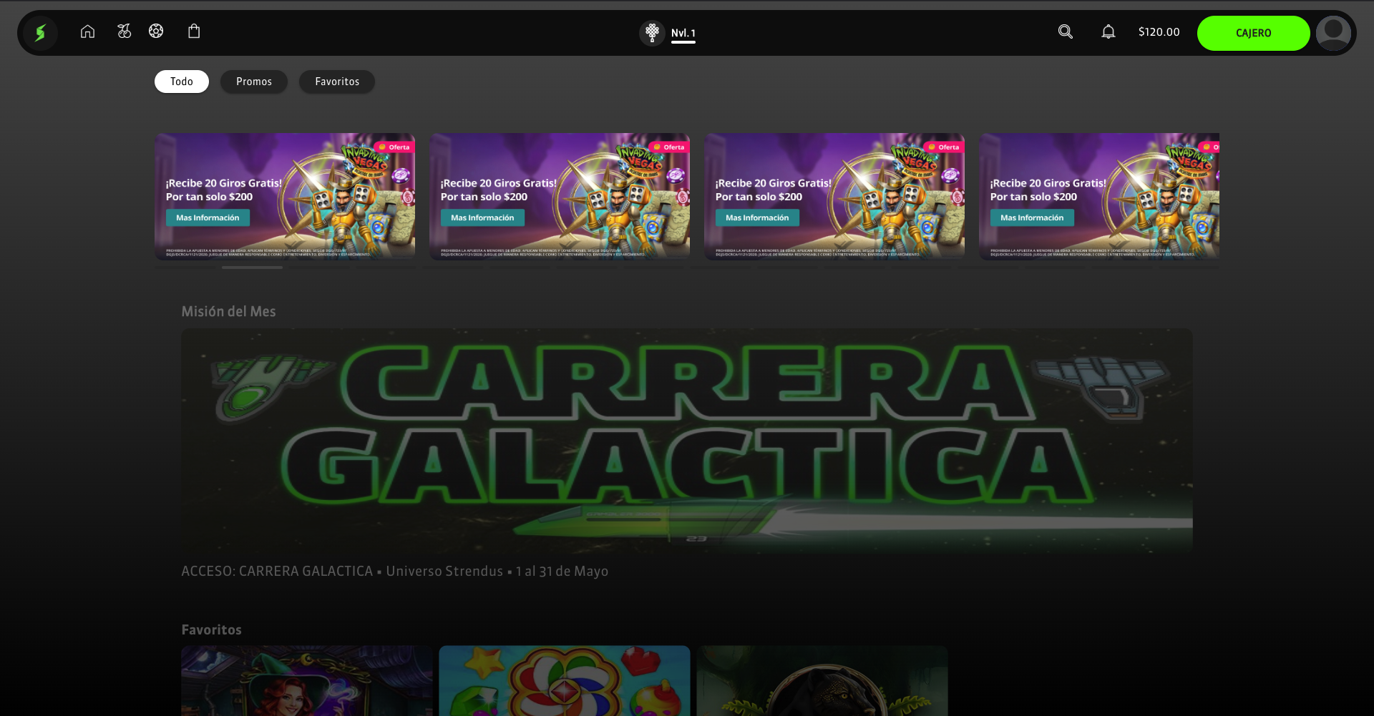The height and width of the screenshot is (716, 1374).
Task: Open the cherry slots casino icon
Action: tap(125, 31)
